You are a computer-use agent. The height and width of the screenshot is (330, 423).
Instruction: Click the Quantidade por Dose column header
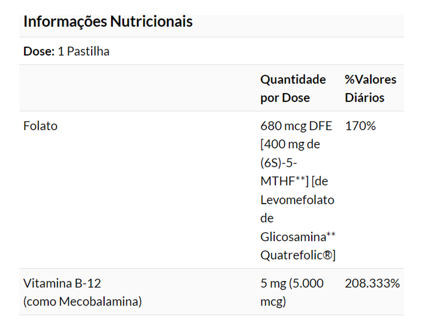tap(293, 88)
